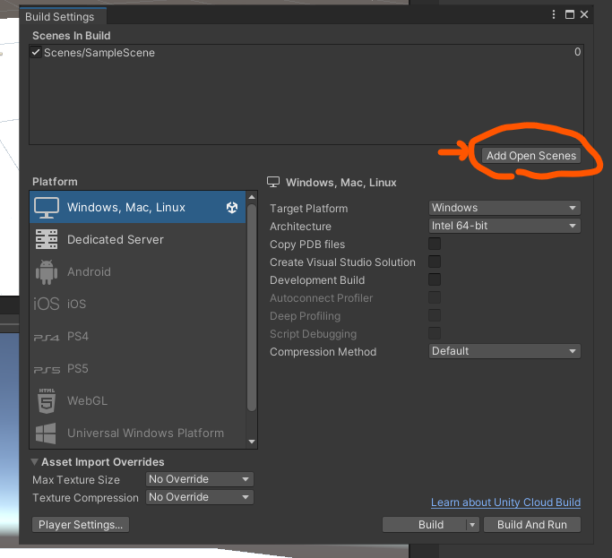Click the Platform heading text
The height and width of the screenshot is (558, 612).
[x=55, y=182]
